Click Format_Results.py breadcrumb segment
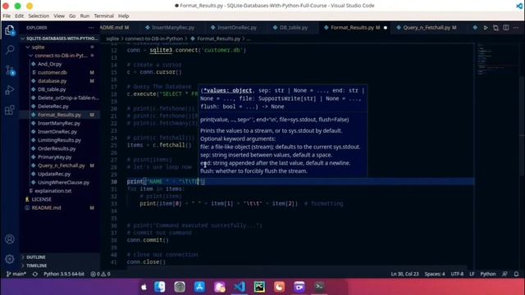The height and width of the screenshot is (295, 525). pyautogui.click(x=215, y=39)
